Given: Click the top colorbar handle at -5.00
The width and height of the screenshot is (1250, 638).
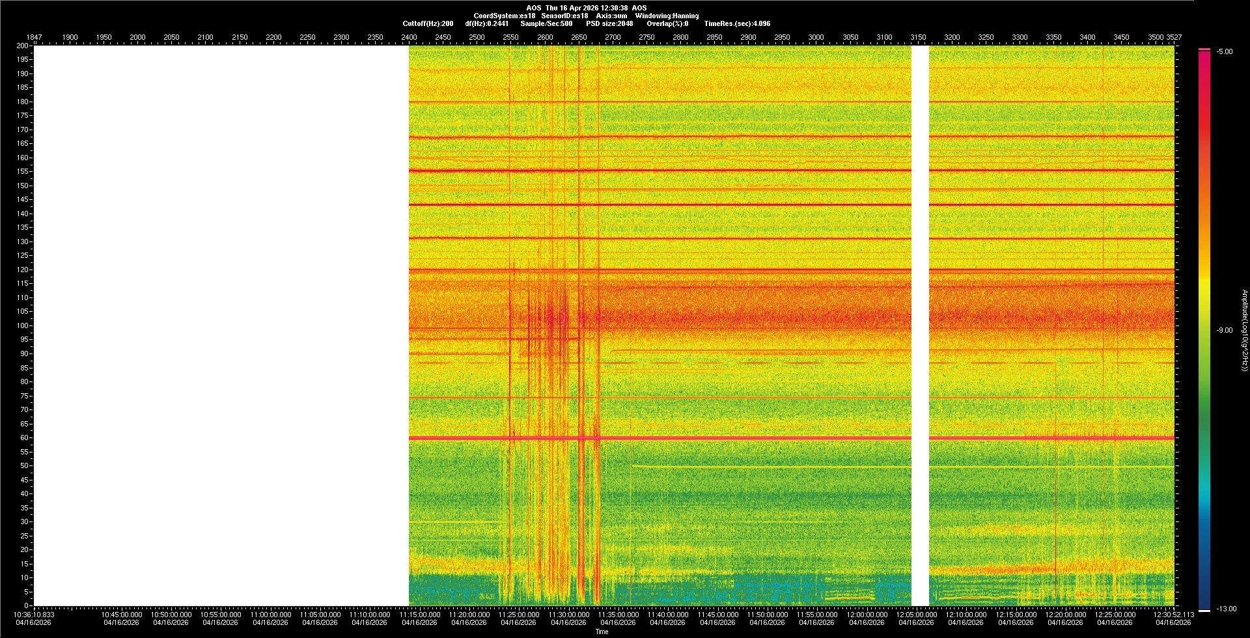Looking at the screenshot, I should pyautogui.click(x=1204, y=49).
